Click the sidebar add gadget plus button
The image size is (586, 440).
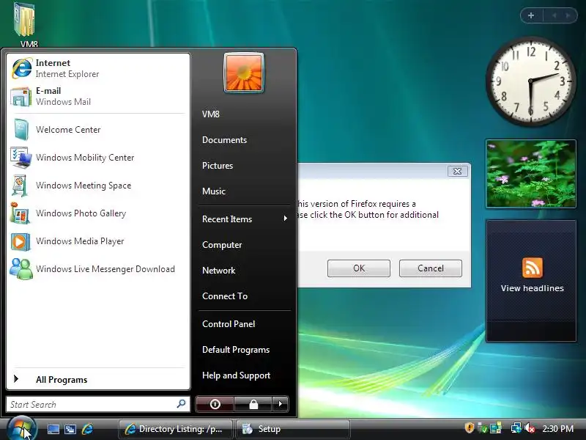(531, 15)
